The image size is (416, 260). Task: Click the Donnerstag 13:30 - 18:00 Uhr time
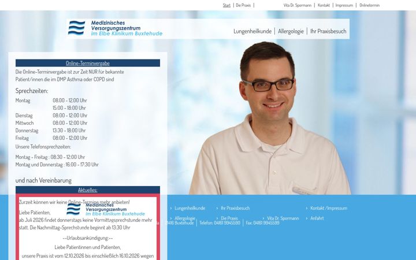[x=69, y=131]
